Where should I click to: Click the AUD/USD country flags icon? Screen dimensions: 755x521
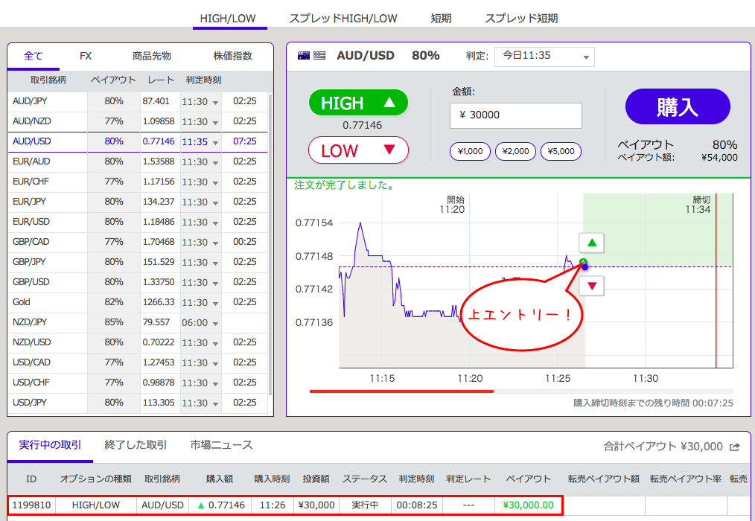point(312,56)
